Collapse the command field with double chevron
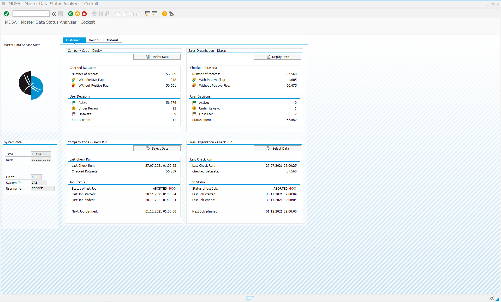 point(54,14)
